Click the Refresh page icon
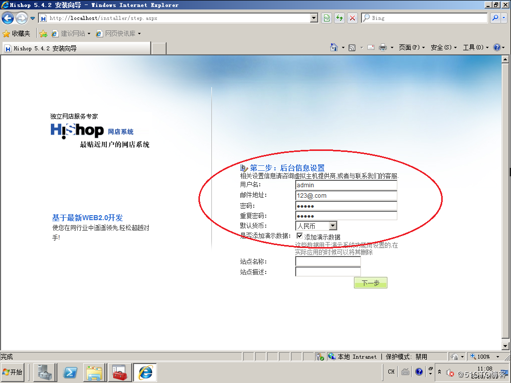Screen dimensions: 511x383 point(340,18)
